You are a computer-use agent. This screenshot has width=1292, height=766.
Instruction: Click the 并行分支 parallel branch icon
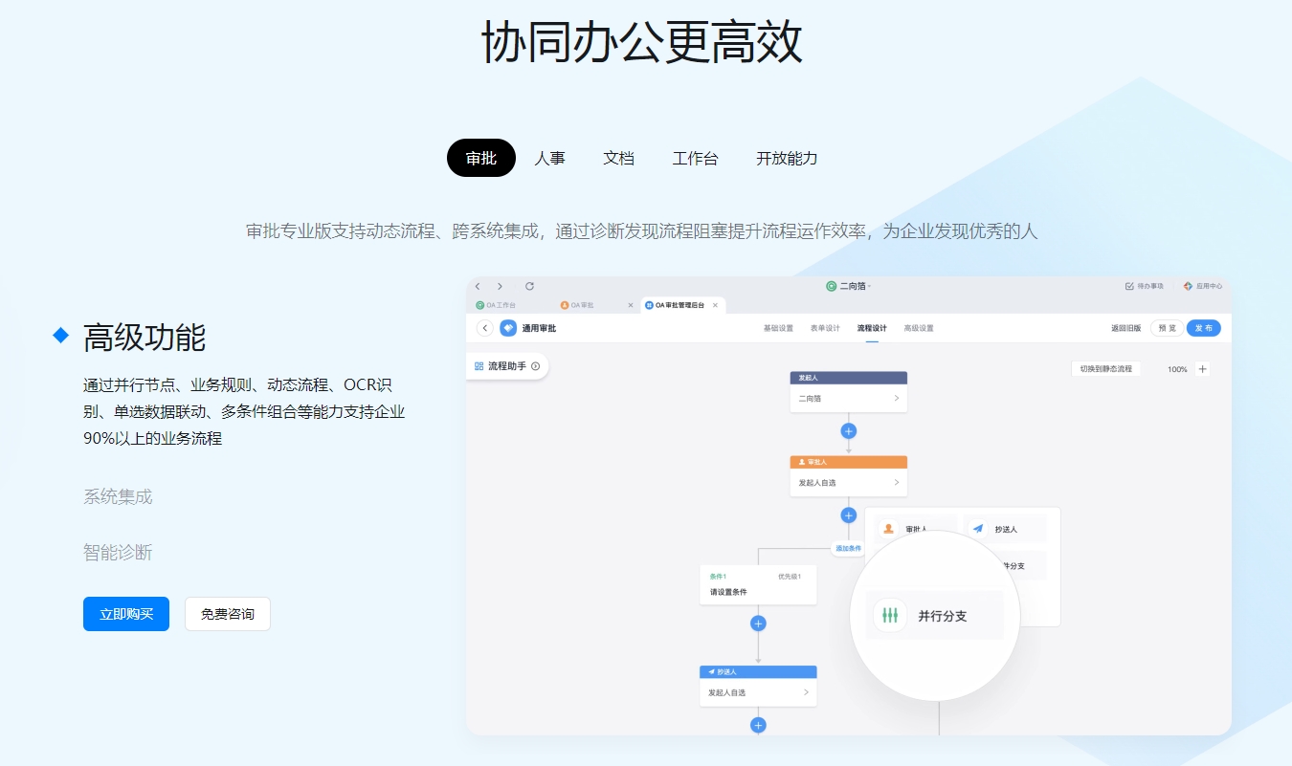click(890, 616)
